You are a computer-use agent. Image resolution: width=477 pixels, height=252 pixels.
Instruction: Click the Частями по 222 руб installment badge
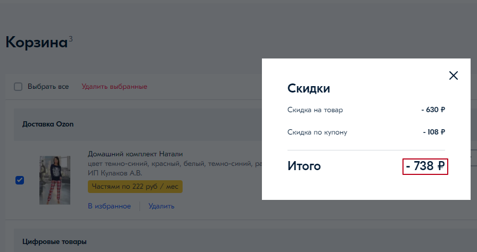point(135,187)
